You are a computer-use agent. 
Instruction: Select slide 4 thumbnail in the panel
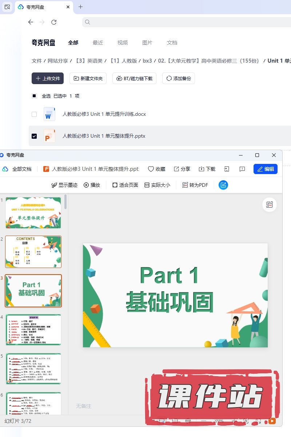click(33, 330)
